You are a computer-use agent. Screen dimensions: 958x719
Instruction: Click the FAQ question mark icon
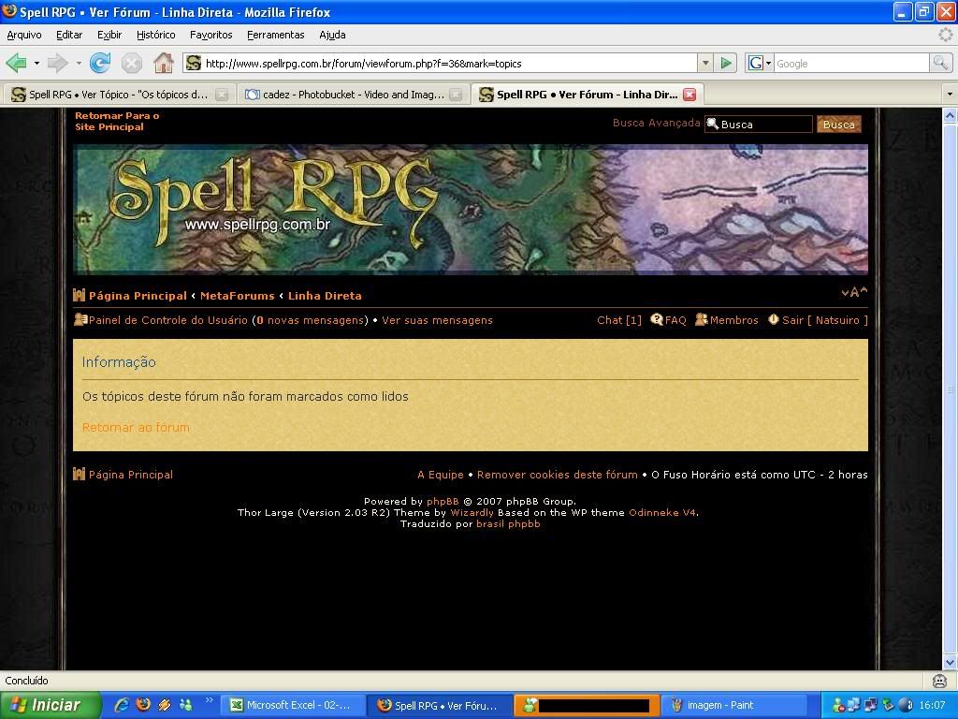coord(656,319)
